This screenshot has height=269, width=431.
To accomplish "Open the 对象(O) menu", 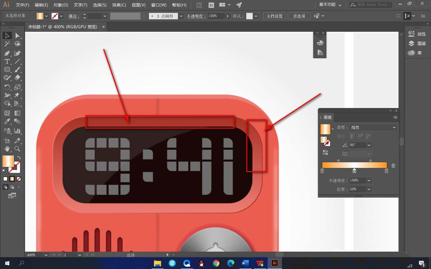I will click(x=61, y=5).
